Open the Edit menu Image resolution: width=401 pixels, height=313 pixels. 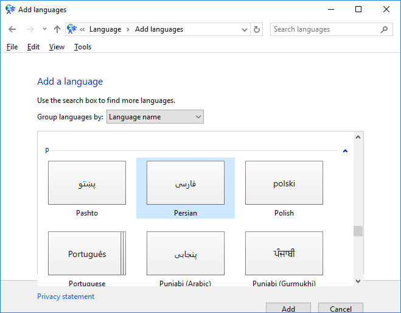(x=33, y=47)
